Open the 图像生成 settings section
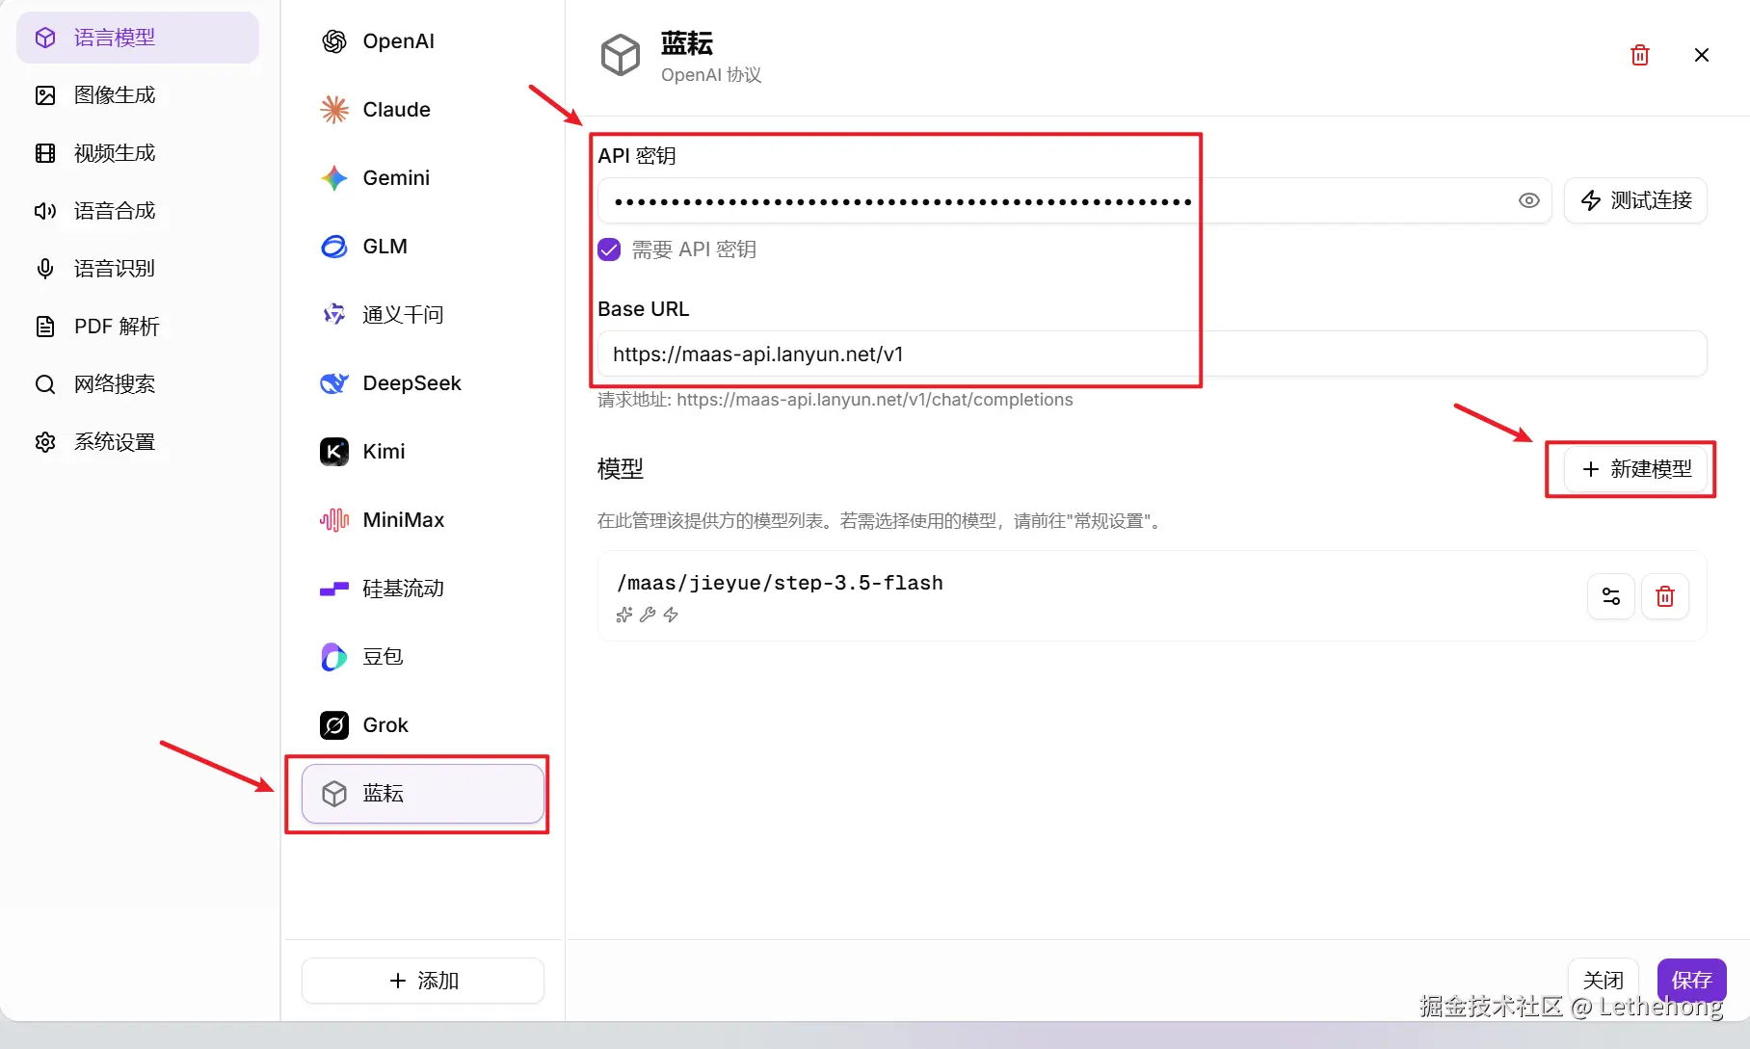 pos(138,95)
